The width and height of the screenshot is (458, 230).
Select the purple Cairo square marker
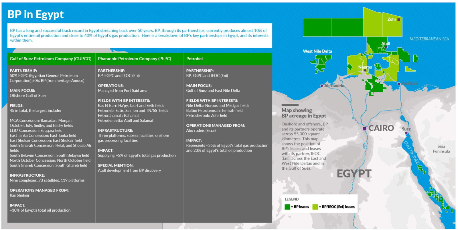coord(364,129)
